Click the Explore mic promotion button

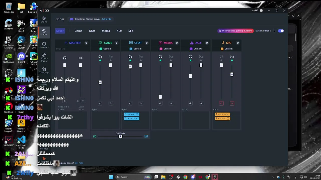pyautogui.click(x=248, y=31)
